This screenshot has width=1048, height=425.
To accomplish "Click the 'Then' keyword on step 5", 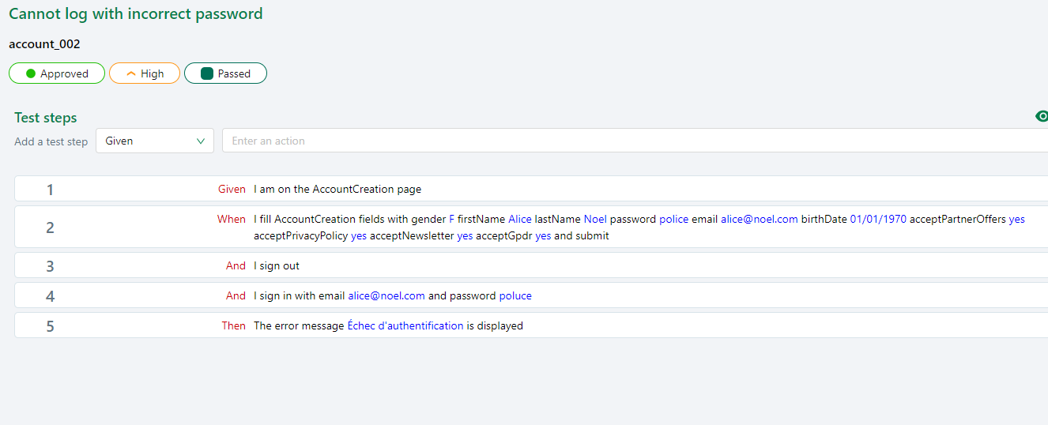I will click(x=233, y=325).
